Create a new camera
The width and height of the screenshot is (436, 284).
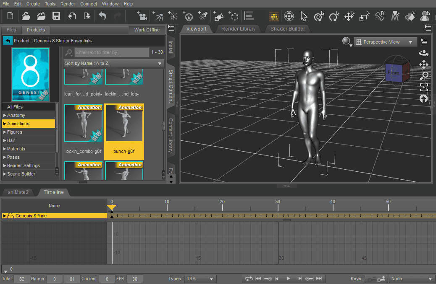(x=142, y=17)
